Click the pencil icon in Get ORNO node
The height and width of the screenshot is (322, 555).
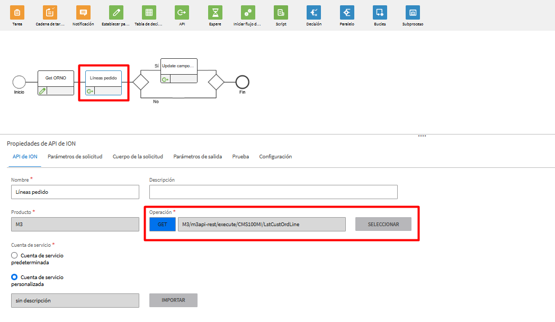click(x=42, y=91)
